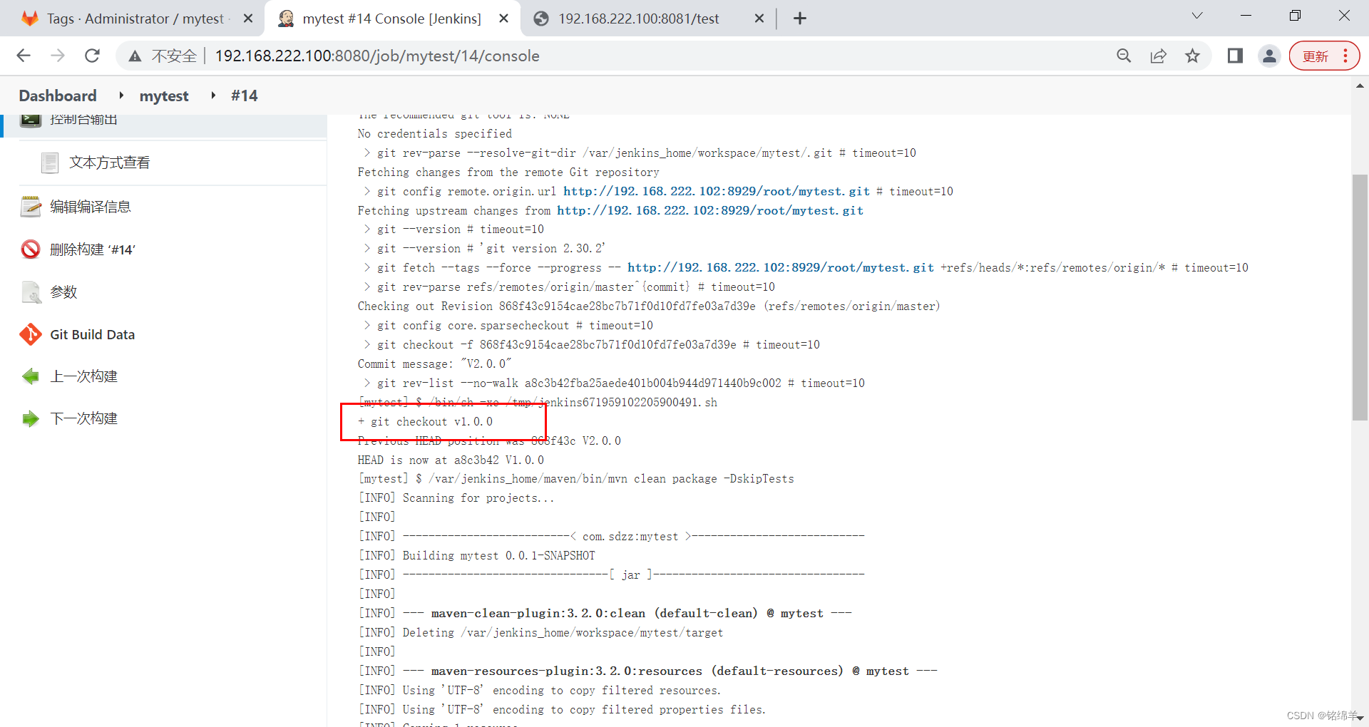Click the maven-clean-plugin:3.2.0:clean line

coord(605,613)
